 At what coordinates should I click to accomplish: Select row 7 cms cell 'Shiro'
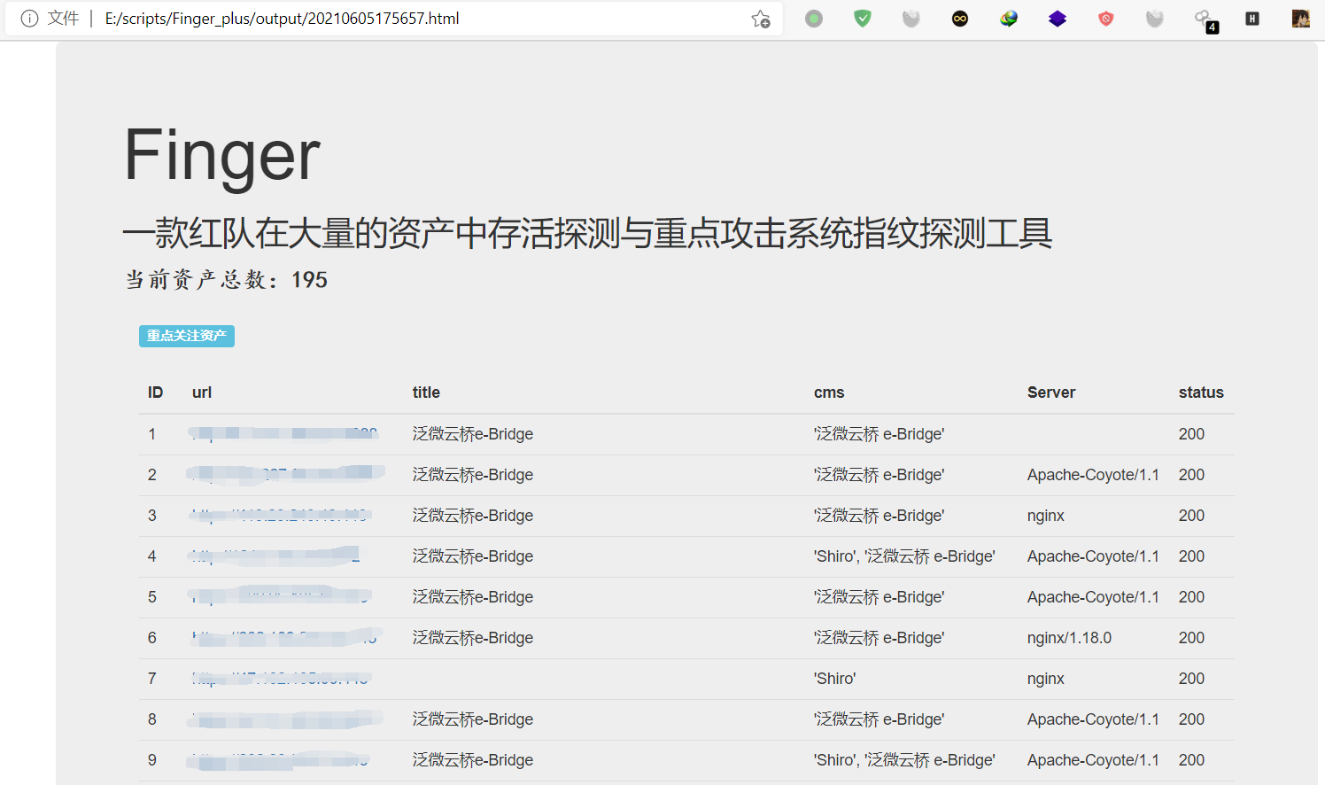[x=834, y=679]
